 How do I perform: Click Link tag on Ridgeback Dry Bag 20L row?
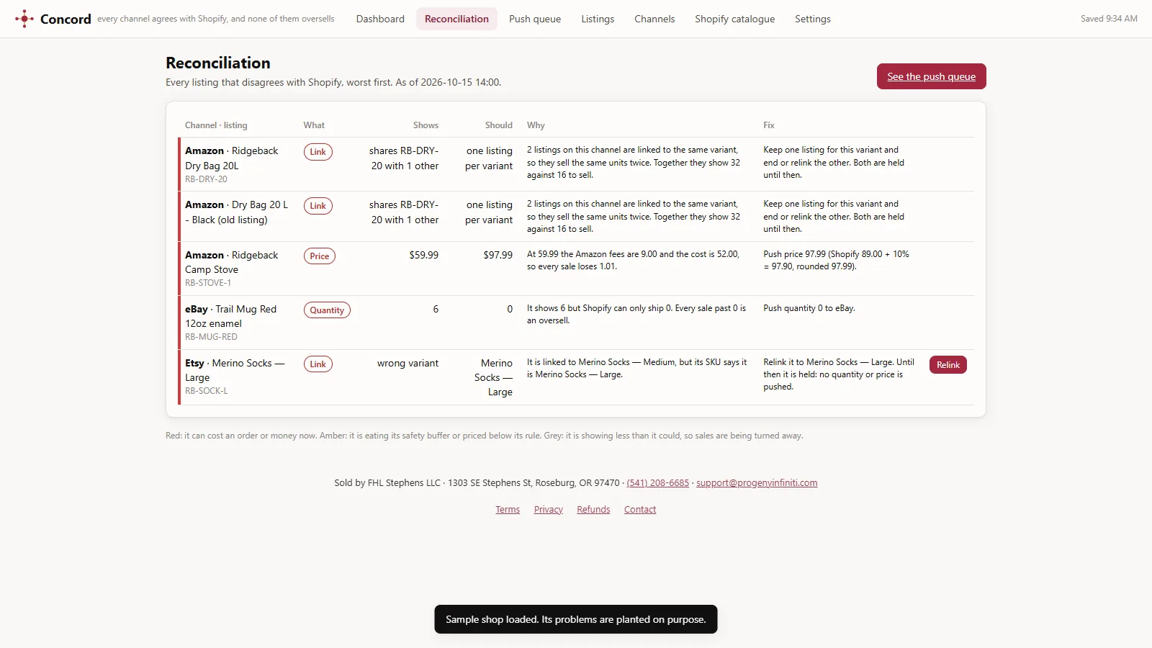click(318, 152)
